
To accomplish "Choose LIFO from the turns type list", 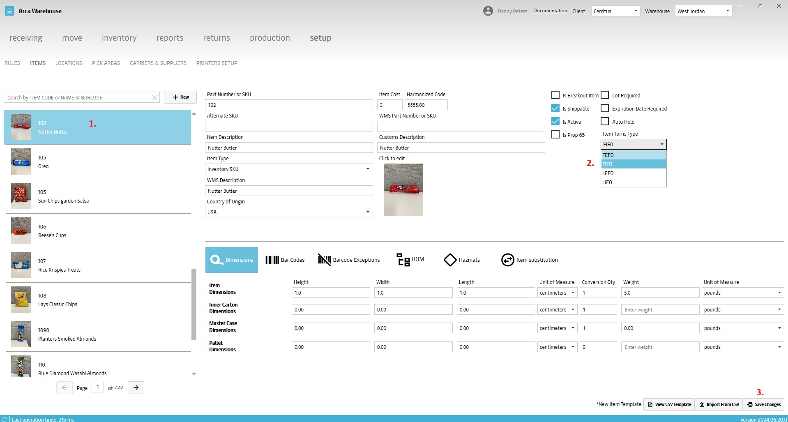I will 634,182.
